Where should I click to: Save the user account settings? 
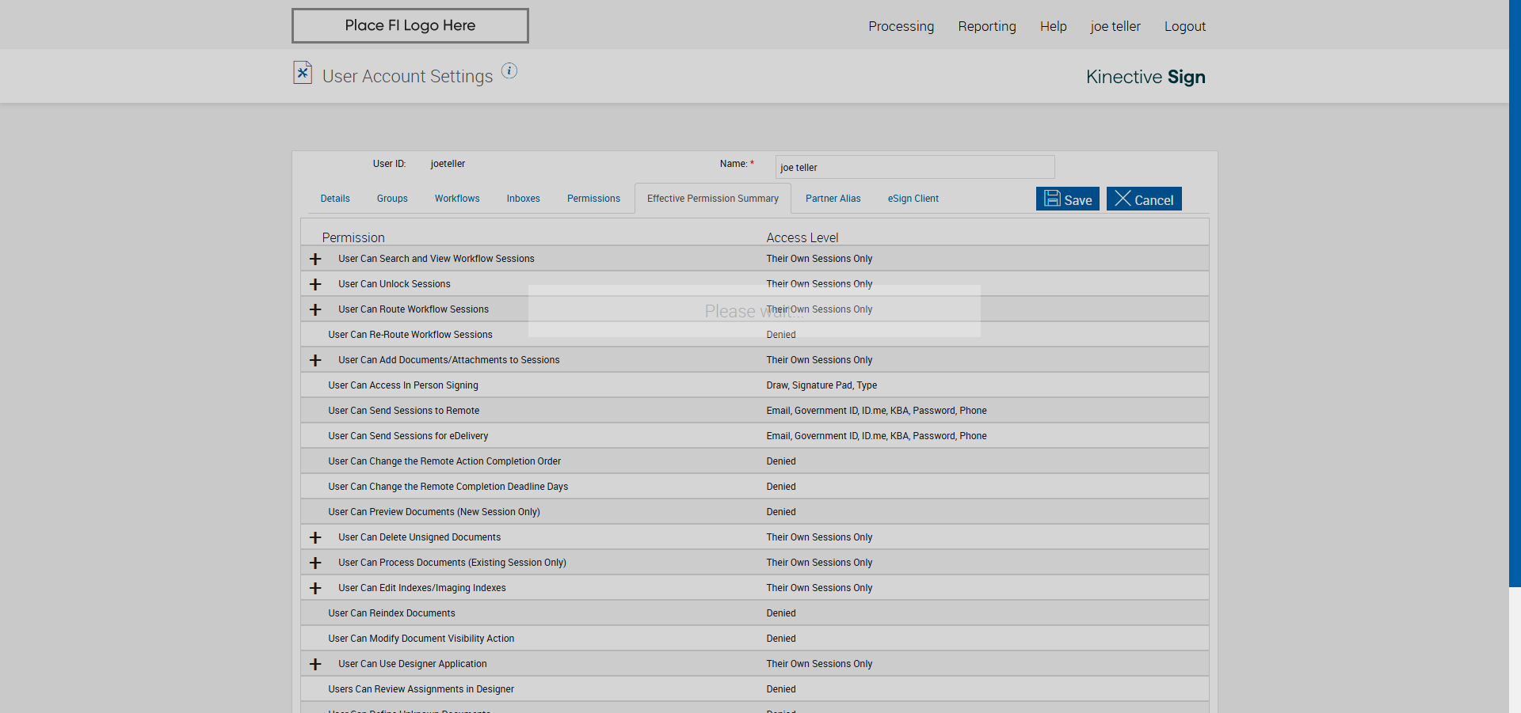pos(1067,199)
